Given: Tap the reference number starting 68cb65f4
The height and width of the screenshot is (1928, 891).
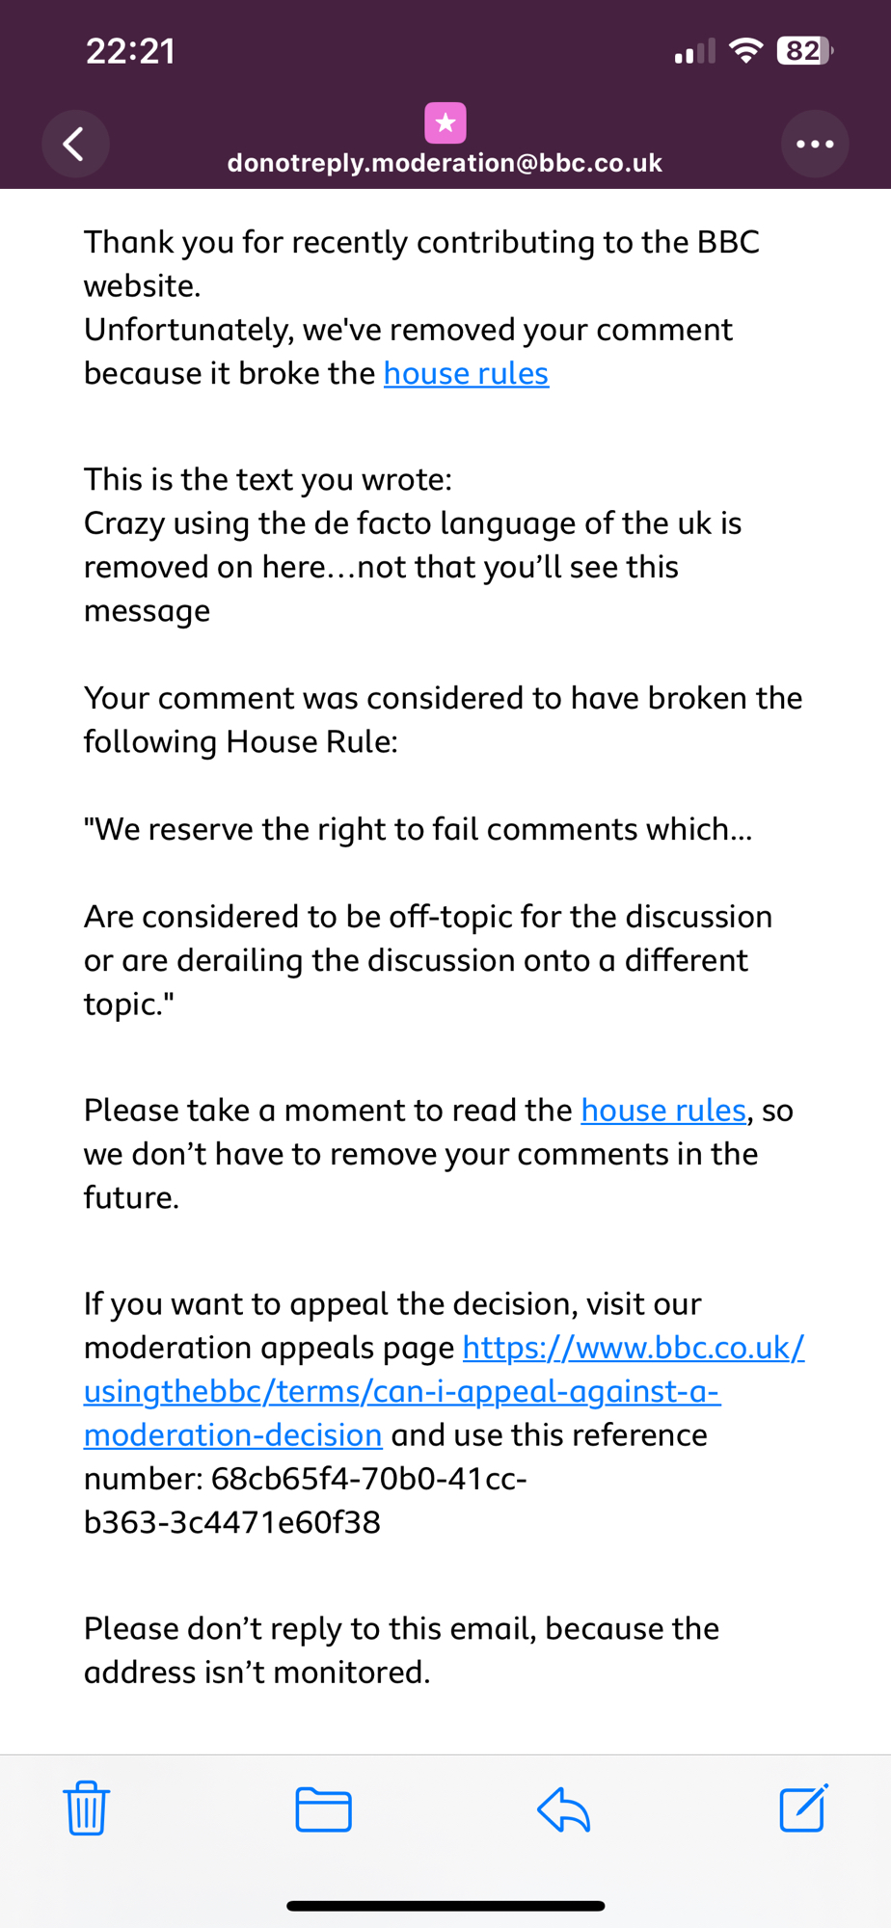Looking at the screenshot, I should click(x=306, y=1500).
